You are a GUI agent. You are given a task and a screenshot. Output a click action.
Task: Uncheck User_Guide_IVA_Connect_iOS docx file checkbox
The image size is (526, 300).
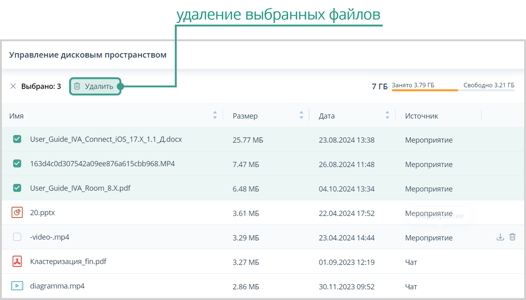[x=17, y=139]
